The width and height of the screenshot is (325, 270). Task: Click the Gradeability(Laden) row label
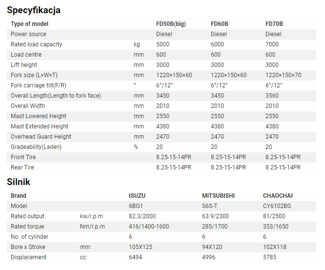tap(36, 147)
